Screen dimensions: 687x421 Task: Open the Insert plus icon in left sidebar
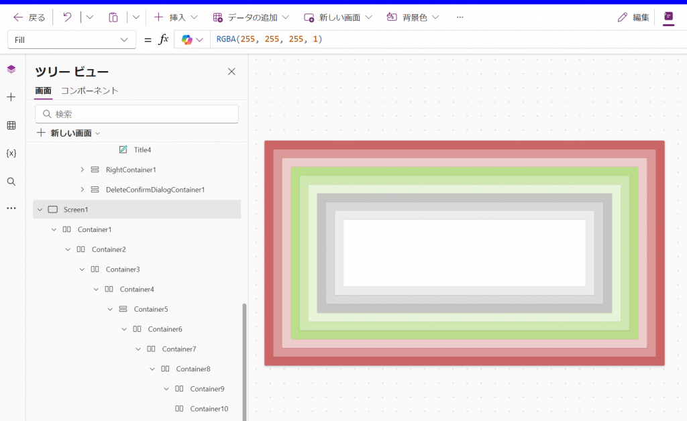click(x=11, y=97)
